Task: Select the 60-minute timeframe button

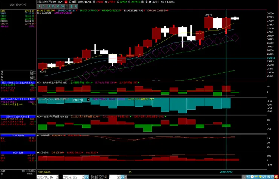Action: 62,6
